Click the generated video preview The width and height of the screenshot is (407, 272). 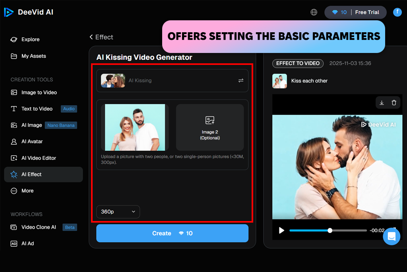point(337,167)
